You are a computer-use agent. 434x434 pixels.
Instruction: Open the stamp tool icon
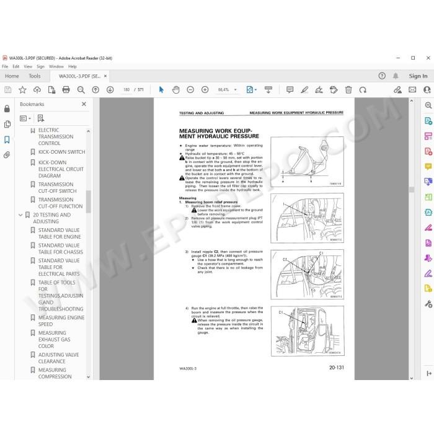pos(334,90)
